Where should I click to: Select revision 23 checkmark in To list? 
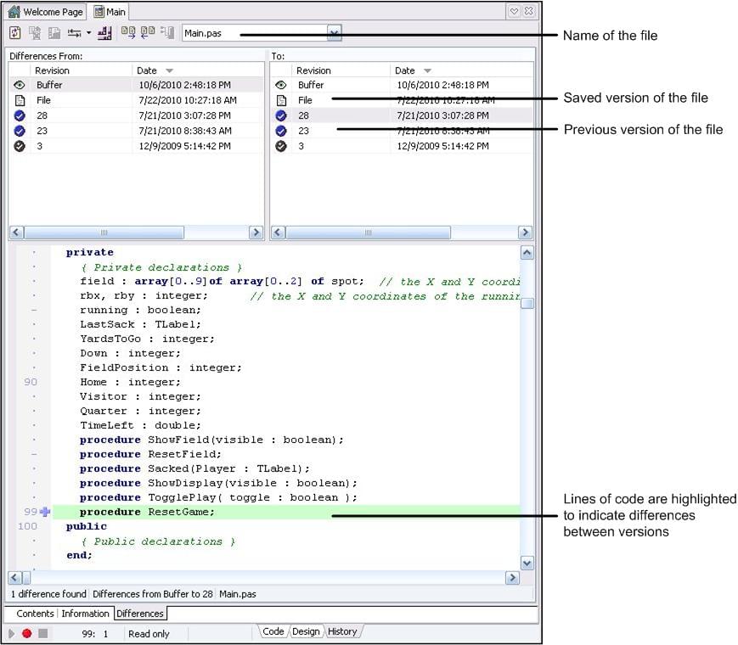[x=281, y=131]
